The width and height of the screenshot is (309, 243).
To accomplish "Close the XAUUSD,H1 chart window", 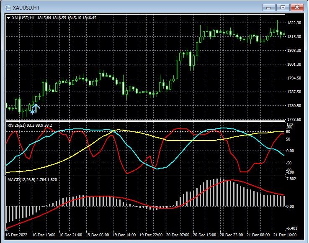I will click(x=297, y=7).
